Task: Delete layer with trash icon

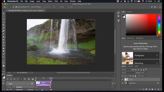Action: [158, 89]
